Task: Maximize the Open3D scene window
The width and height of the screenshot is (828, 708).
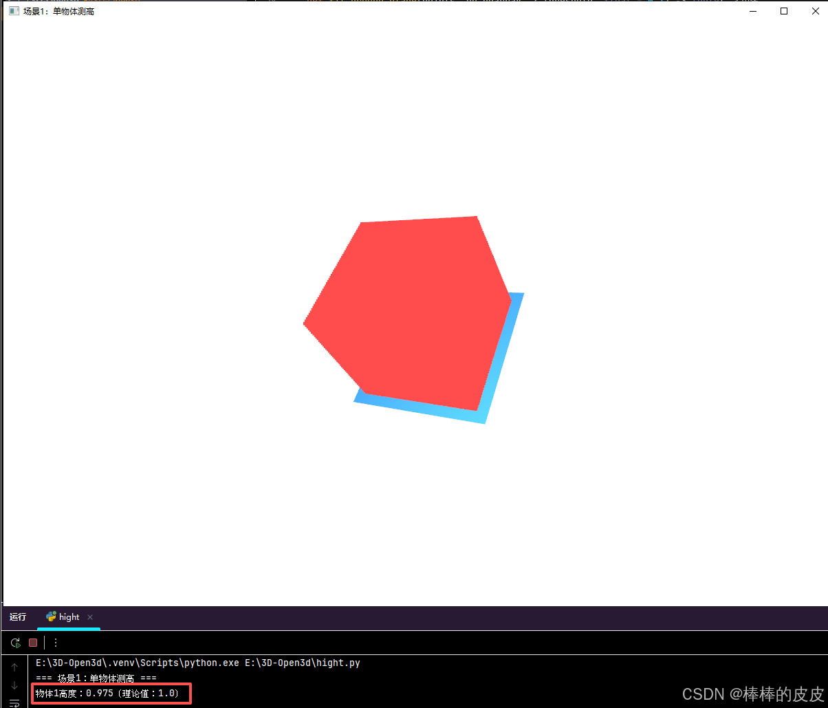Action: click(x=783, y=11)
